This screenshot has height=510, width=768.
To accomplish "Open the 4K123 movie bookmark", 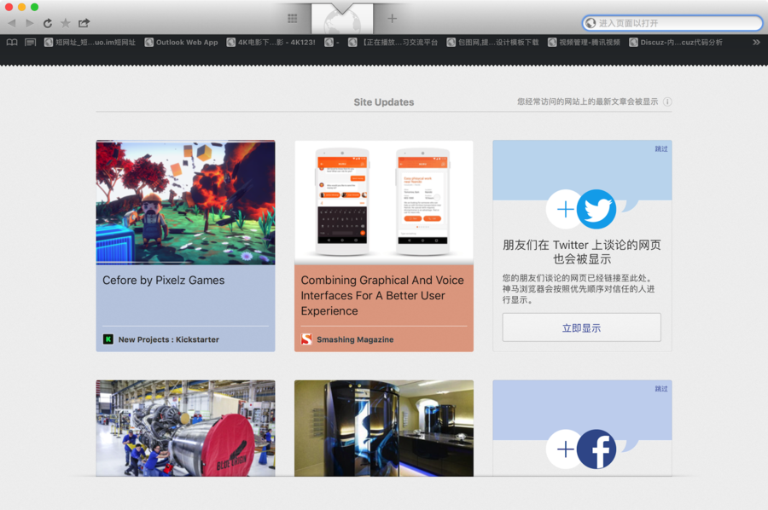I will click(271, 43).
